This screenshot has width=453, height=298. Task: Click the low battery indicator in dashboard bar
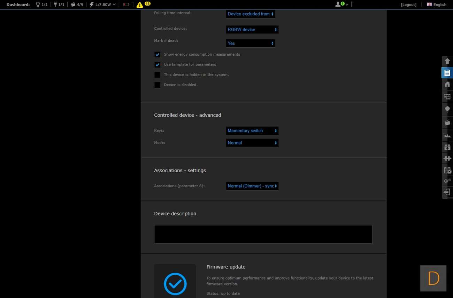[126, 5]
